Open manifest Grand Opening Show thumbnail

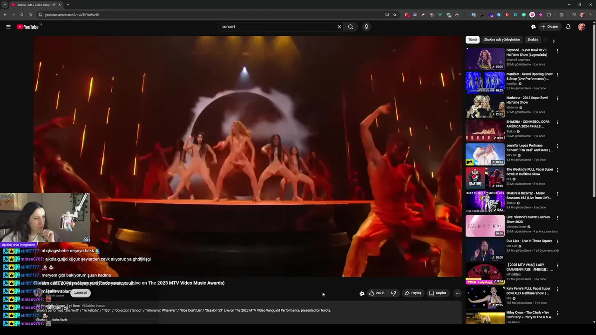click(485, 82)
